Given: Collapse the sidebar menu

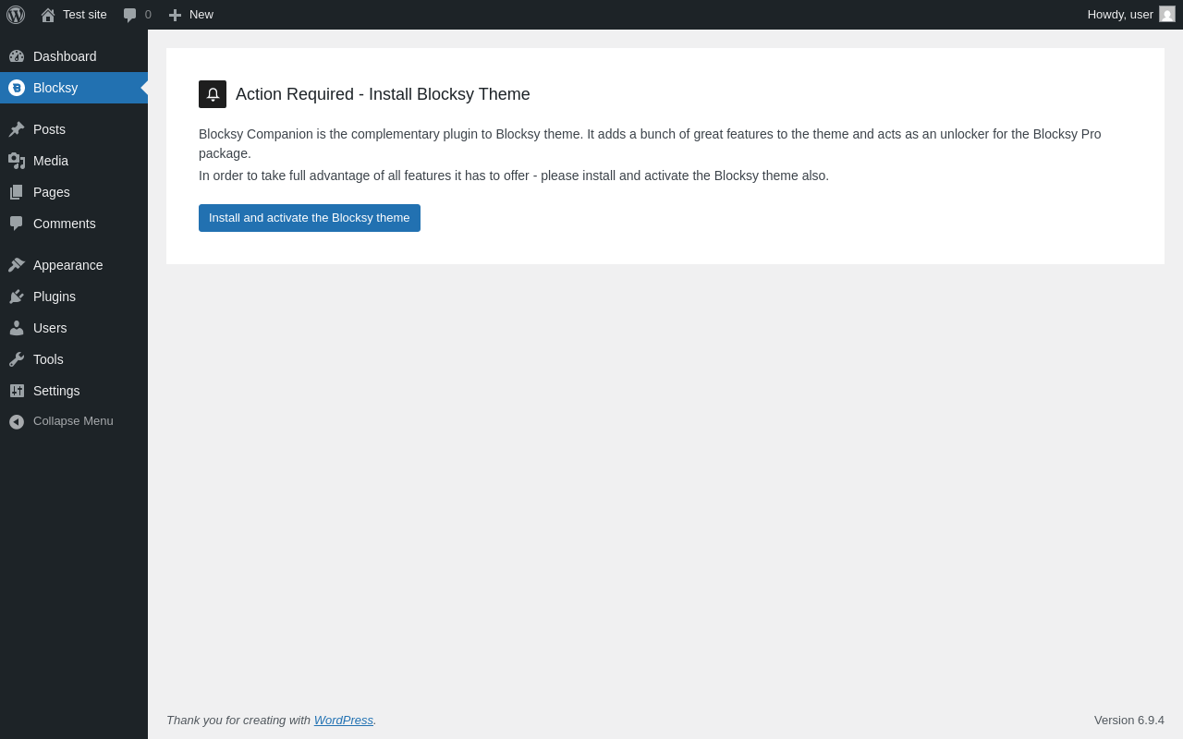Looking at the screenshot, I should (74, 421).
